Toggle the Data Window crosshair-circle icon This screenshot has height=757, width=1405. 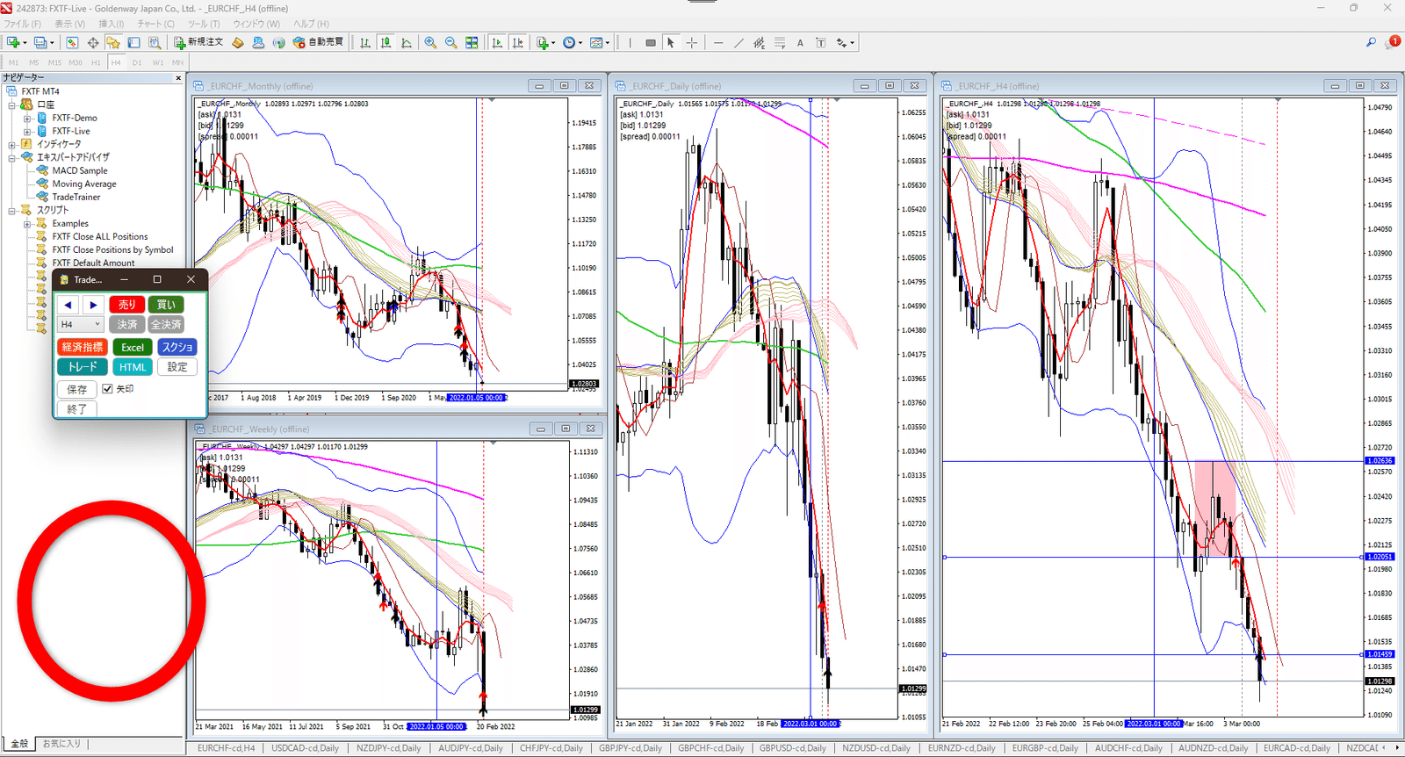point(93,42)
